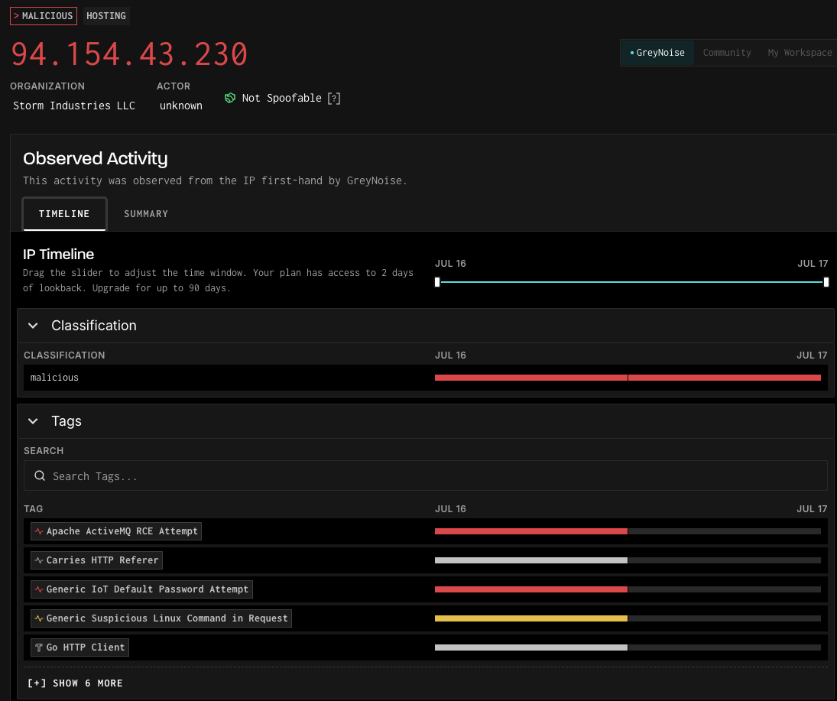Click the IP address 94.154.43.230
The width and height of the screenshot is (837, 701).
click(x=129, y=54)
